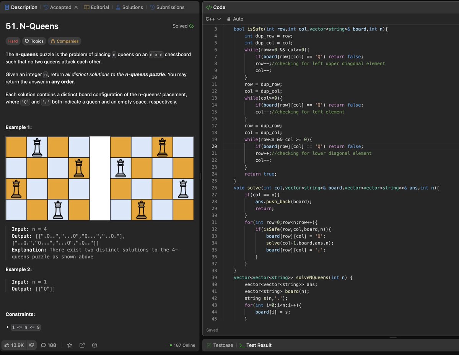
Task: Open the Submissions tab
Action: point(167,7)
